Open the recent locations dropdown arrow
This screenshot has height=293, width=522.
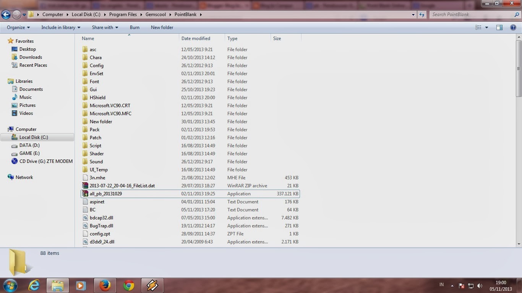click(x=24, y=15)
